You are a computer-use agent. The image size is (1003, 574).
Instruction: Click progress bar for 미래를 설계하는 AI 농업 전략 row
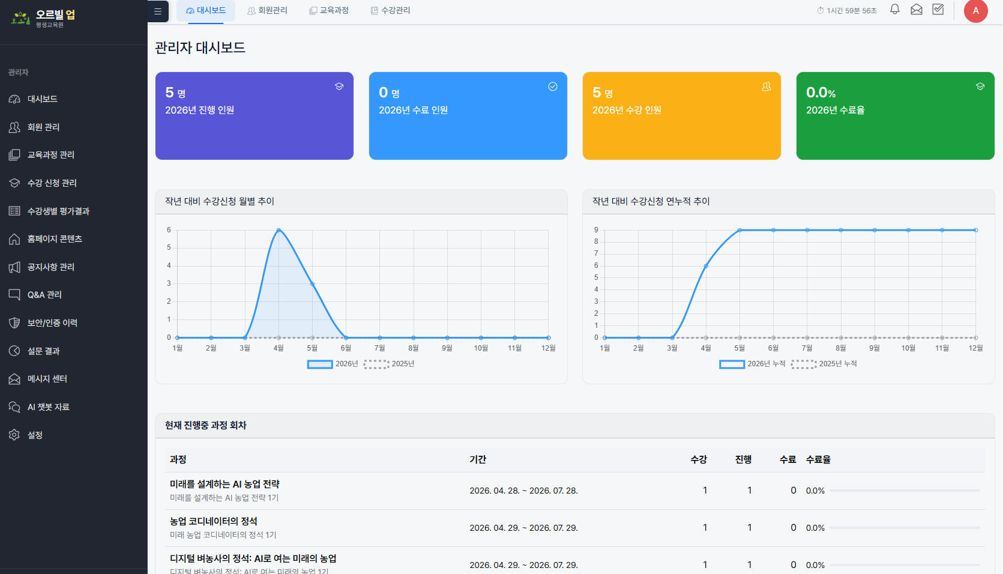tap(905, 491)
